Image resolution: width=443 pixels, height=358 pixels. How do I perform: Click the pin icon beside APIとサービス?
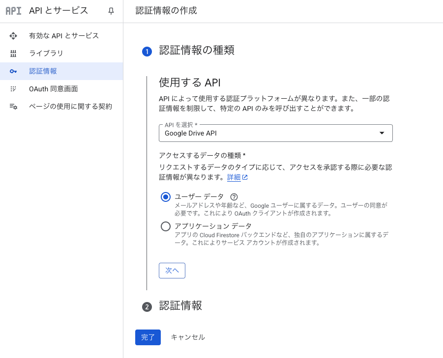click(x=111, y=11)
